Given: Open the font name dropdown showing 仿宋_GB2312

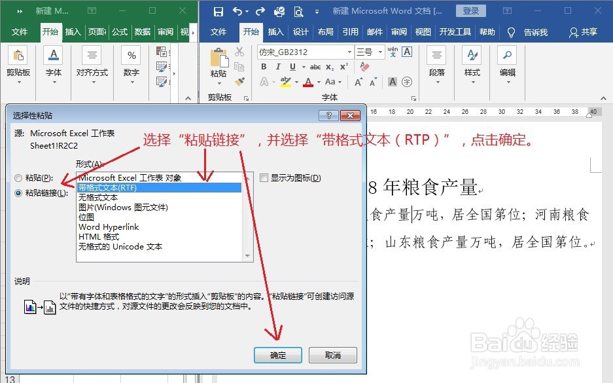Looking at the screenshot, I should [349, 51].
